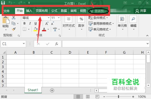
Task: Open the 单元格 cells group
Action: tap(122, 23)
